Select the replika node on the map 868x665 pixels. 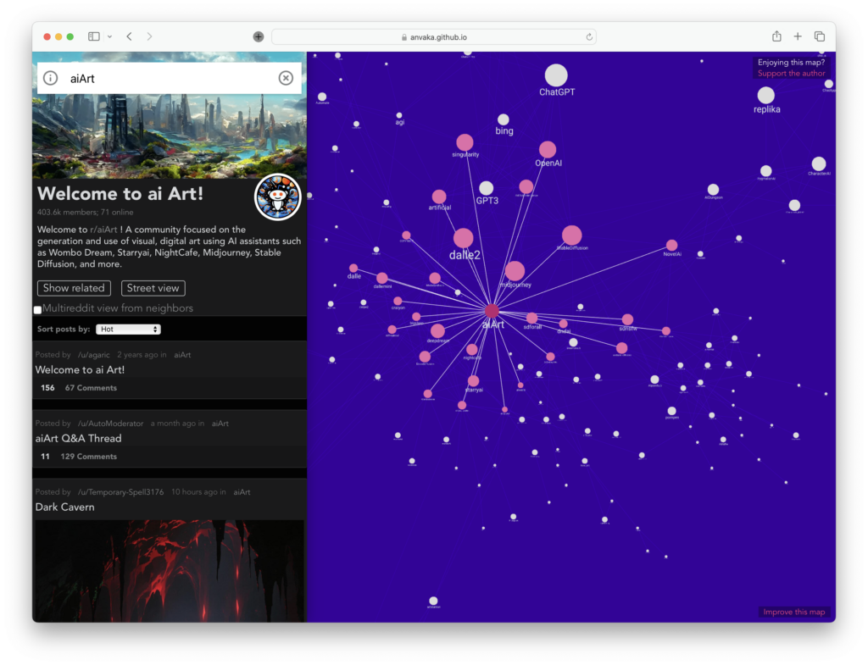(765, 95)
